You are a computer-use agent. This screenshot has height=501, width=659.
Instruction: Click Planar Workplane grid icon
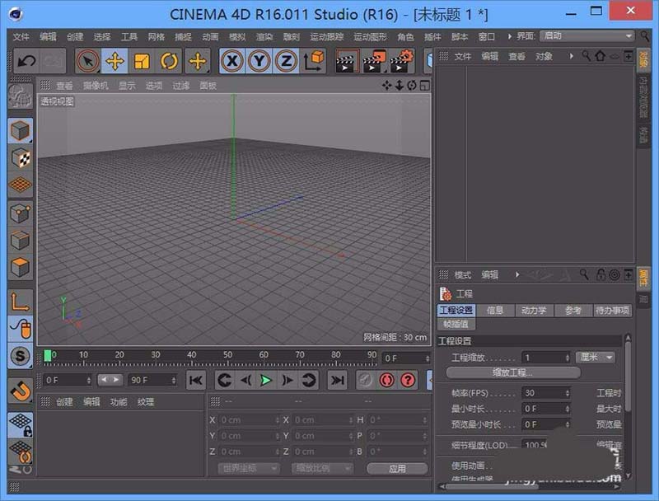click(x=20, y=452)
